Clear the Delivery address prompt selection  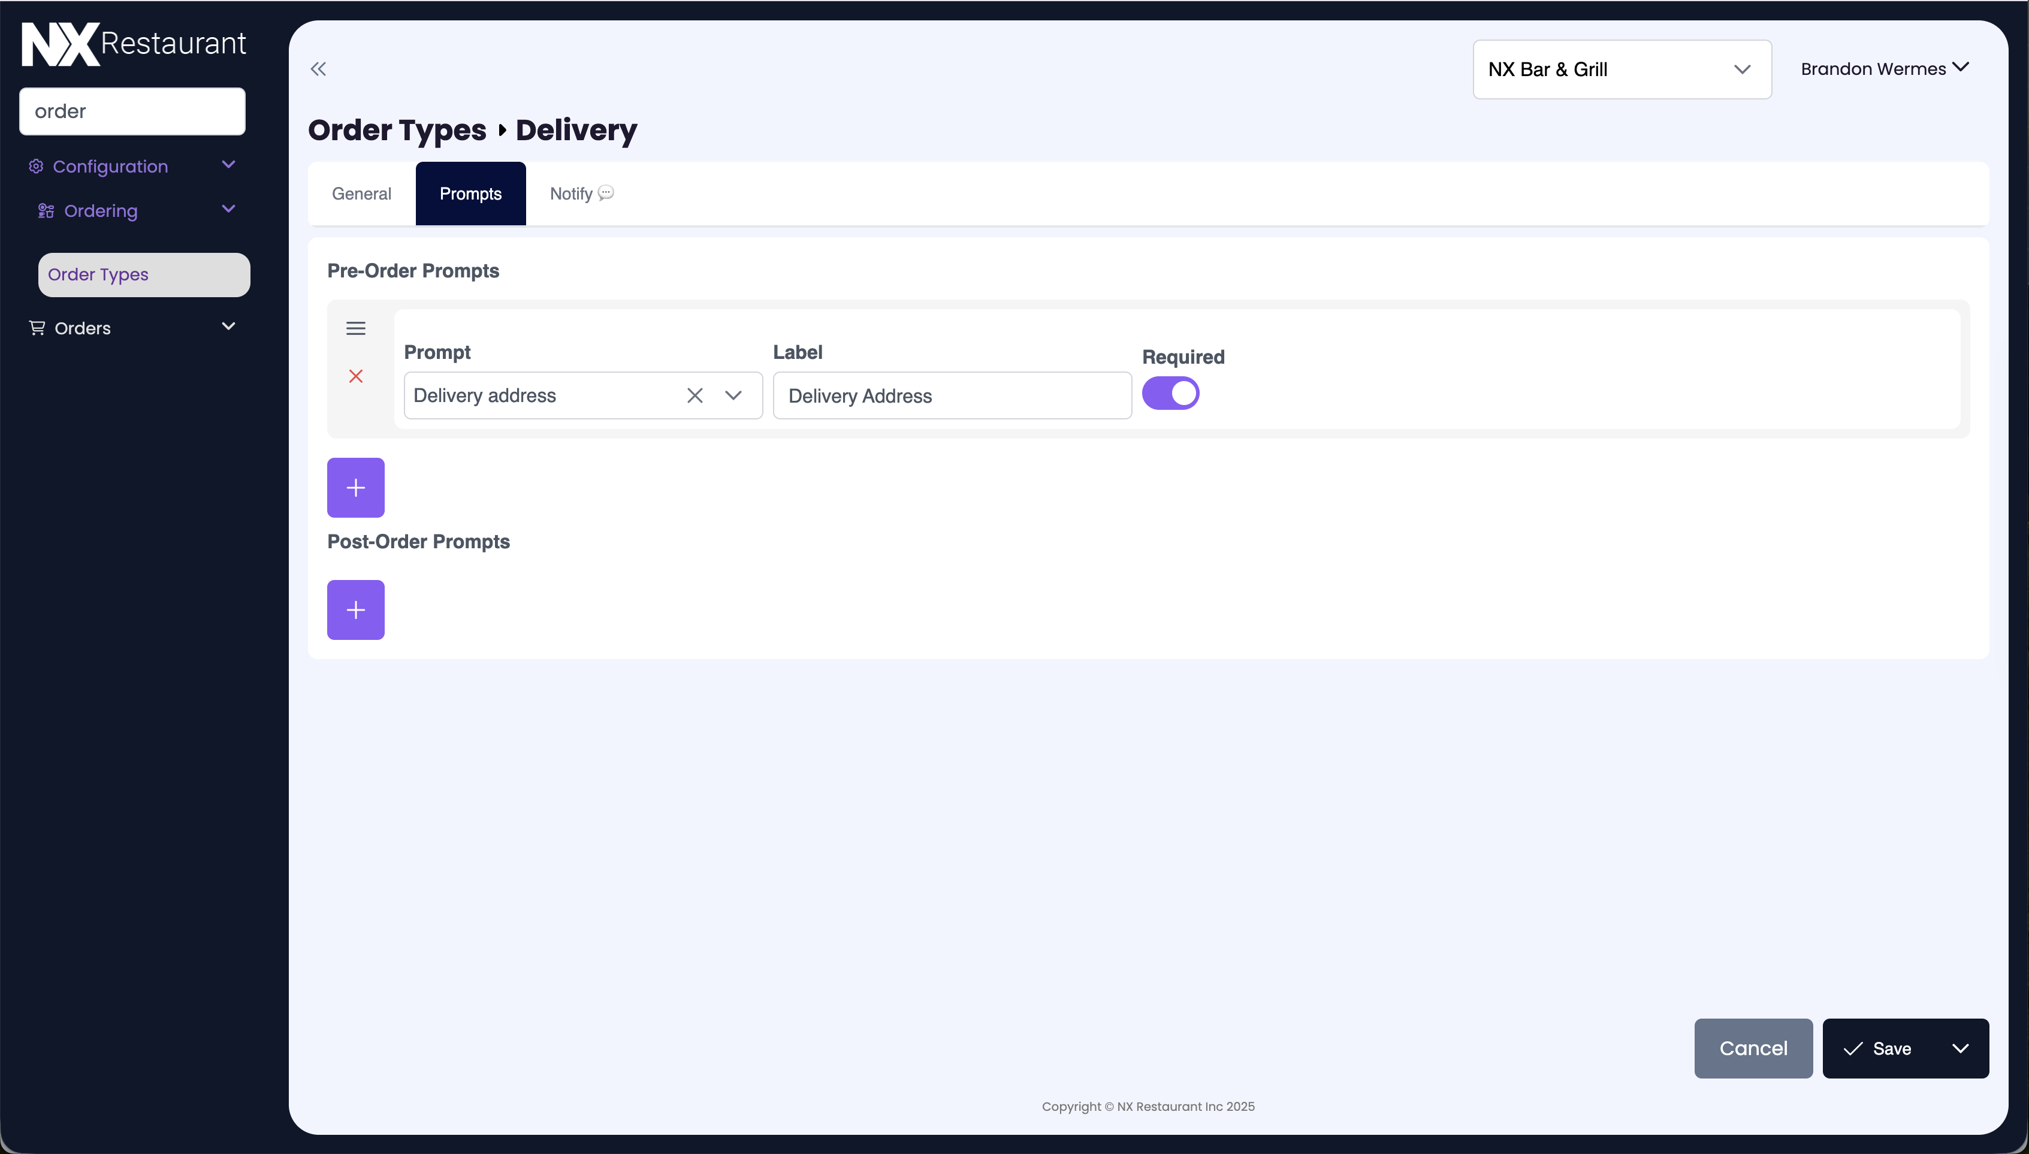coord(695,395)
